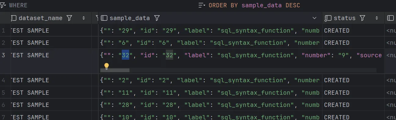396x120 pixels.
Task: Click the dataset_name cell in row 1
Action: coord(51,30)
